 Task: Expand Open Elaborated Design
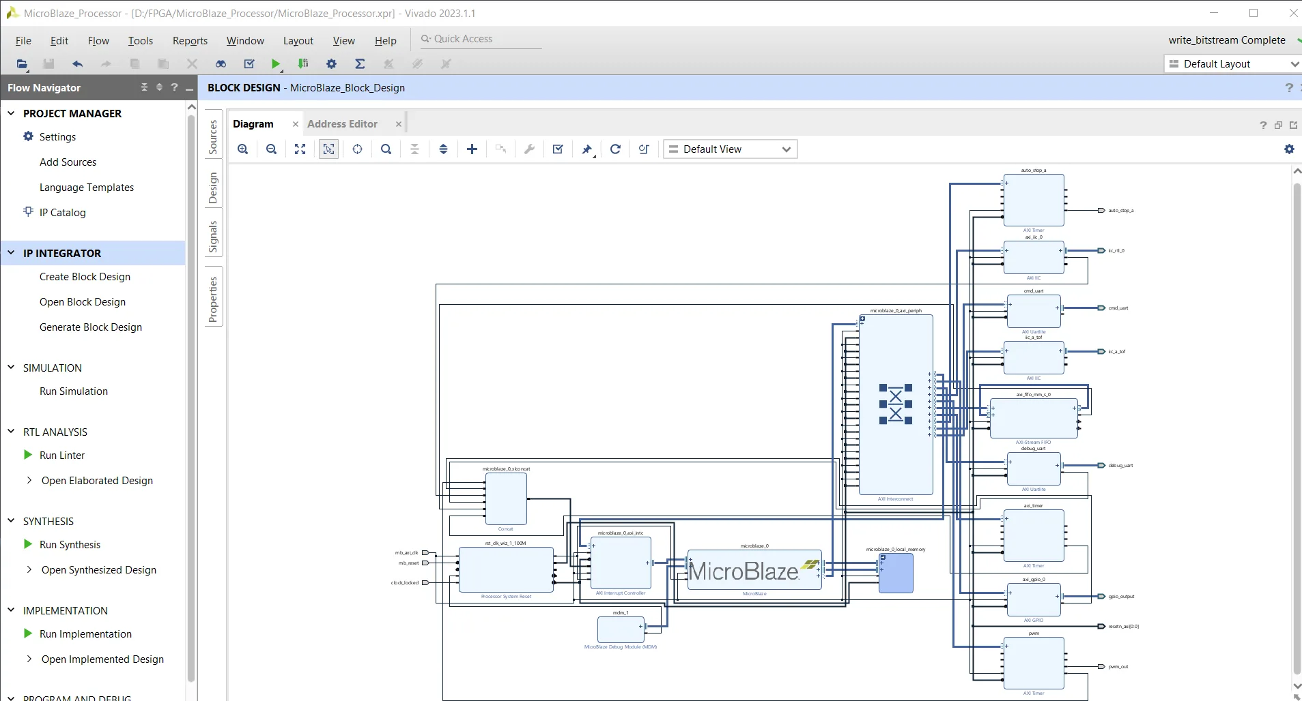point(29,481)
